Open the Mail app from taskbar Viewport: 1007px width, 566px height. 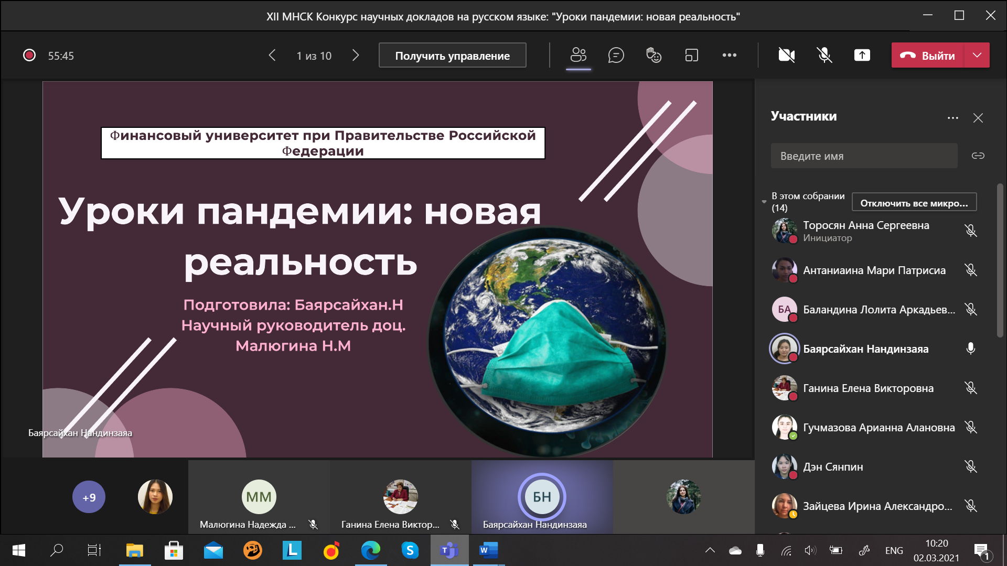(x=213, y=550)
